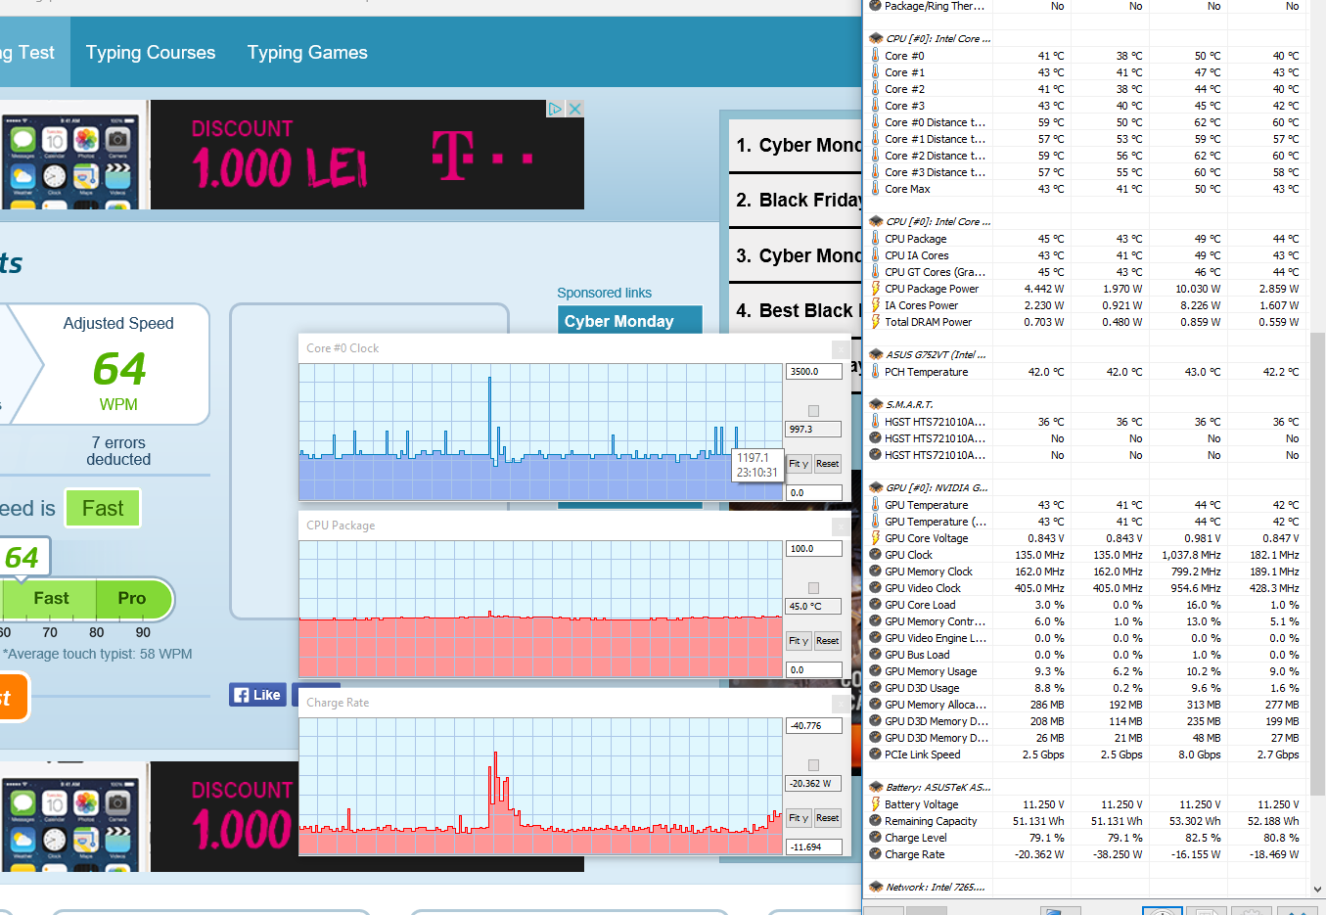Screen dimensions: 1326x915
Task: Click the Facebook icon on the Like button
Action: coord(242,695)
